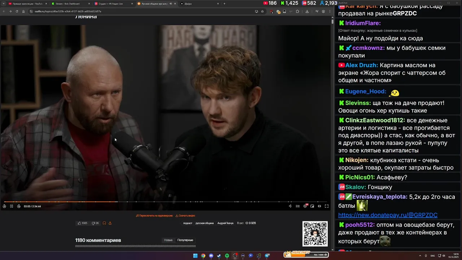Like the video with 1085 likes
The height and width of the screenshot is (260, 462).
(82, 223)
